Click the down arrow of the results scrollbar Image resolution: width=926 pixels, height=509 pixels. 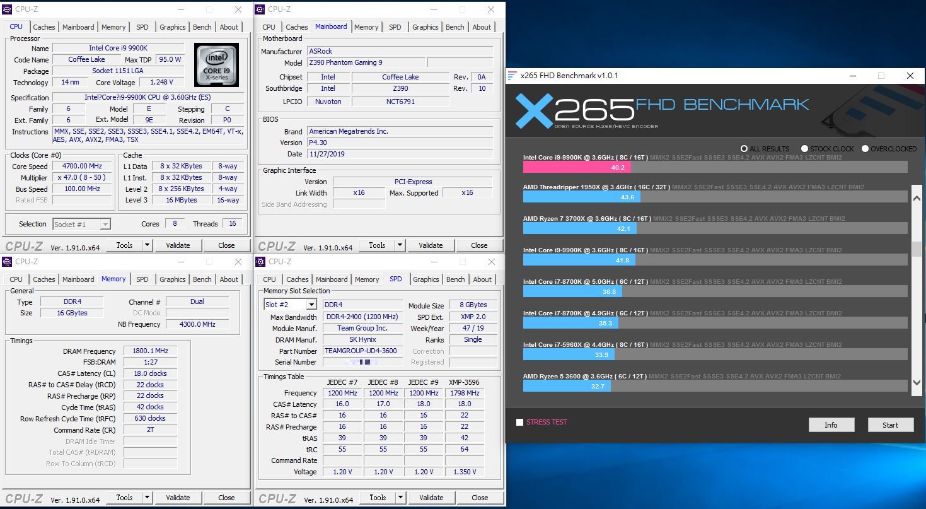coord(917,383)
